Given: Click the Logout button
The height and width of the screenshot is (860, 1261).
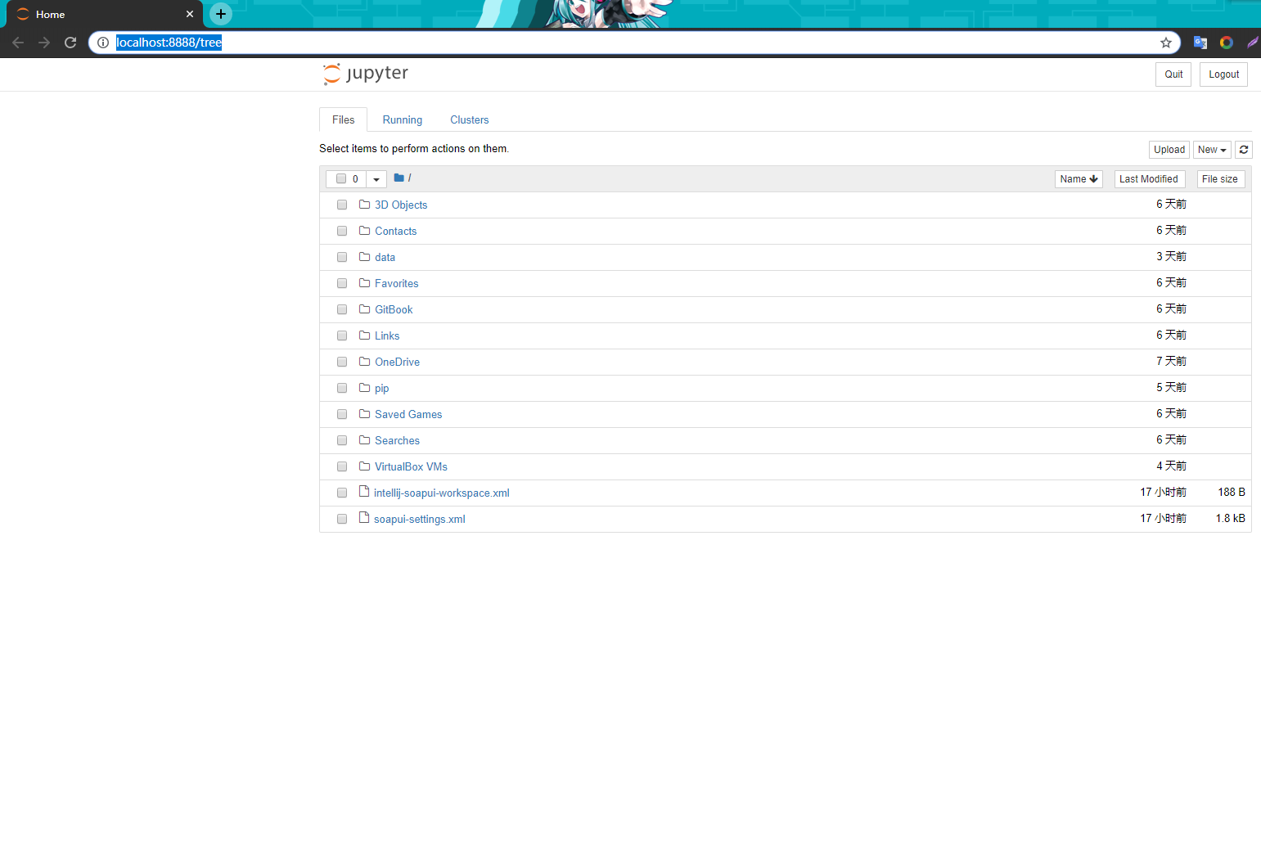Looking at the screenshot, I should 1223,74.
